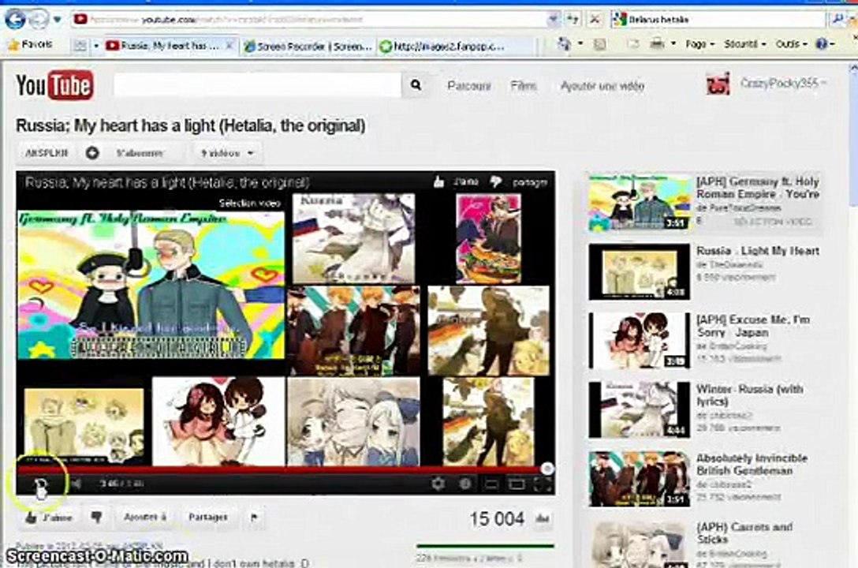858x568 pixels.
Task: Click the watch later clock icon
Action: click(465, 484)
